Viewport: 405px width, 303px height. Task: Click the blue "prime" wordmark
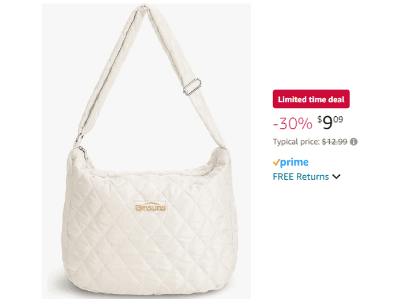click(294, 162)
